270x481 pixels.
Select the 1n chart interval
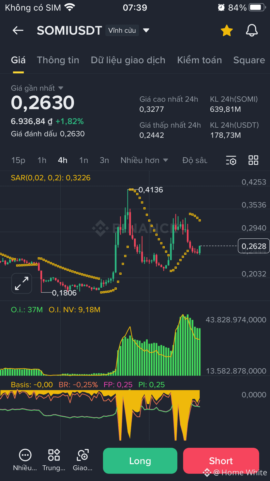point(83,160)
